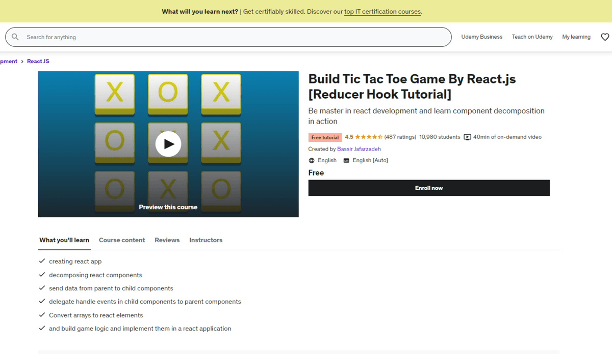Click the on-demand video play icon

point(467,137)
